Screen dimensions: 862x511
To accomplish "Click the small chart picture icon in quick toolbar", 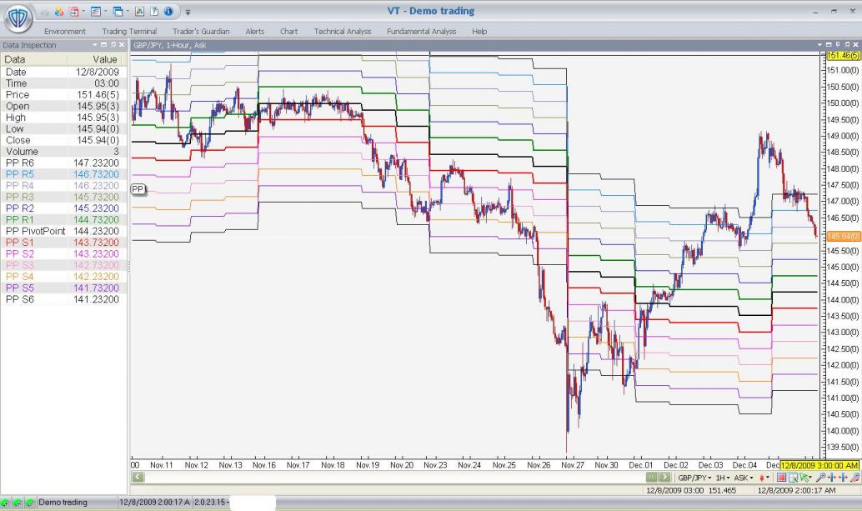I will pyautogui.click(x=139, y=12).
